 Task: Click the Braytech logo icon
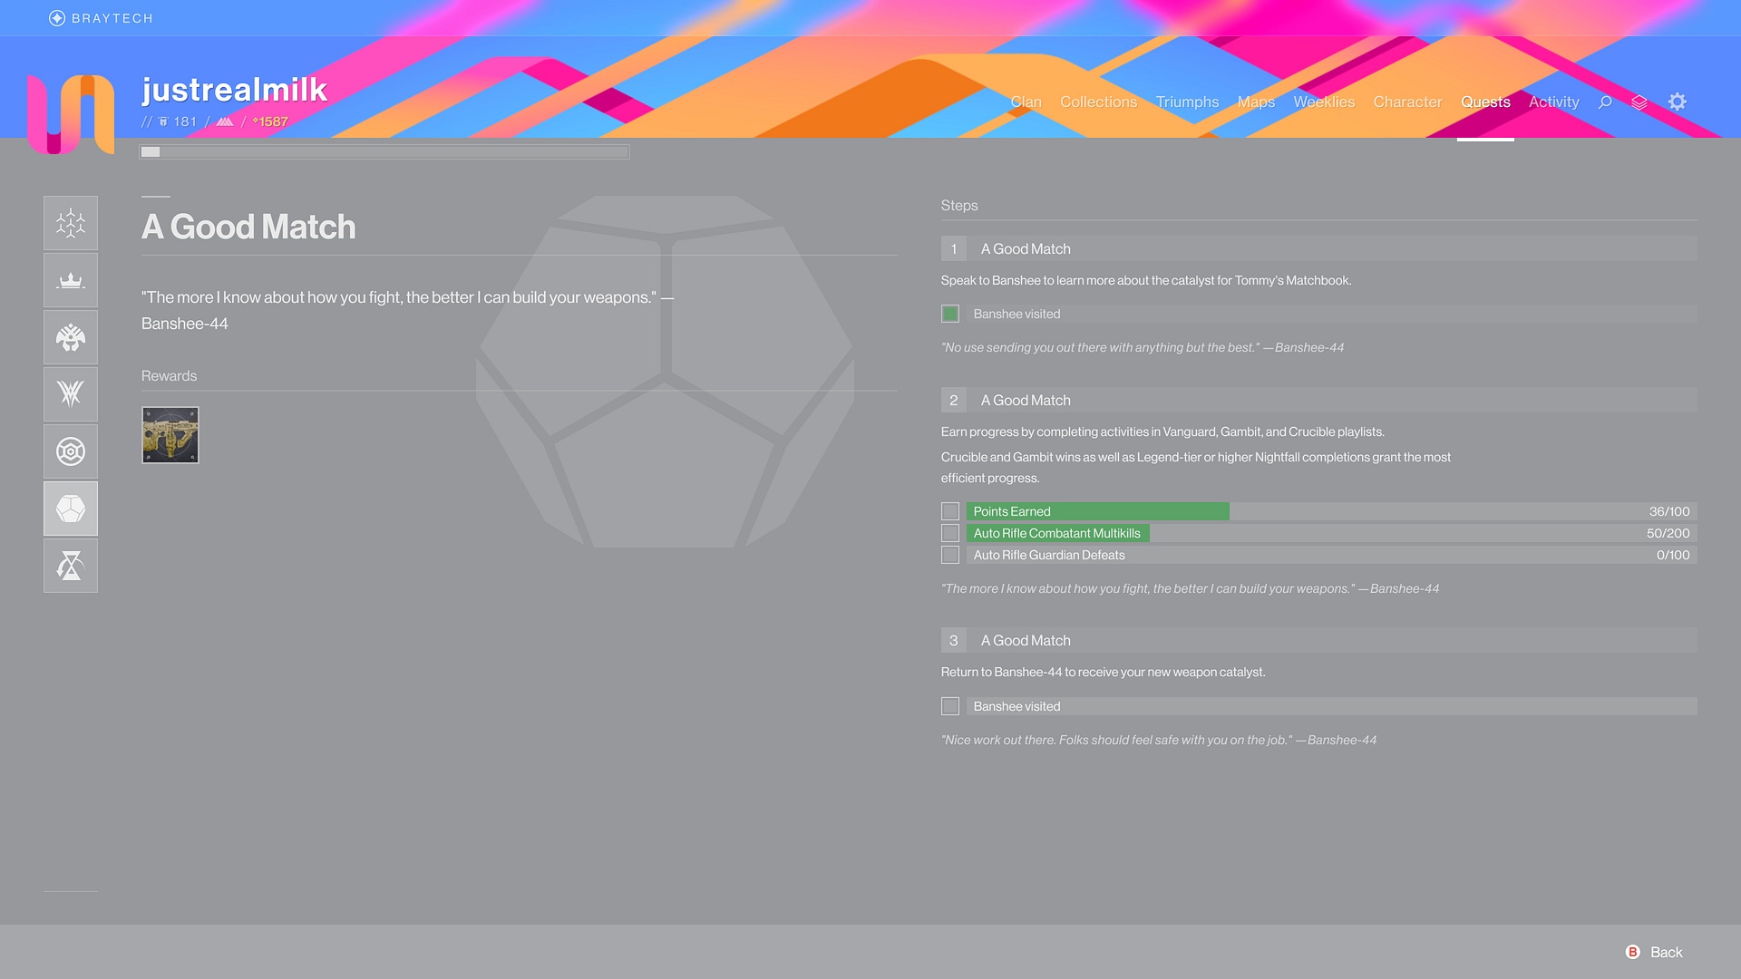[x=56, y=18]
